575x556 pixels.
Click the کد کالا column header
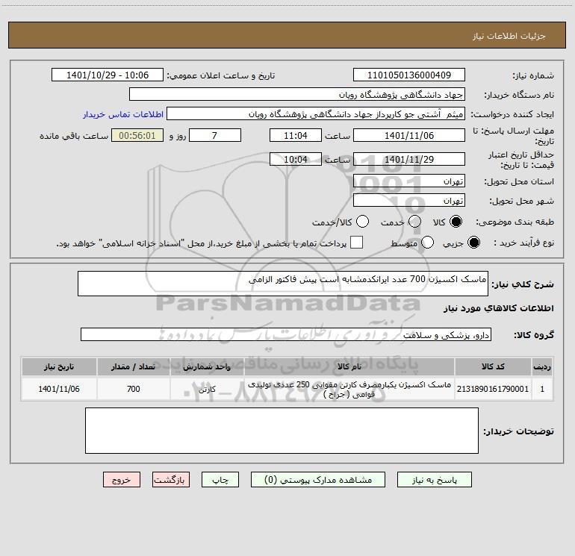click(493, 367)
